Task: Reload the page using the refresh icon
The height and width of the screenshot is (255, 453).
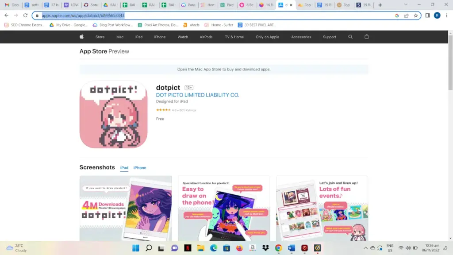Action: click(x=26, y=15)
